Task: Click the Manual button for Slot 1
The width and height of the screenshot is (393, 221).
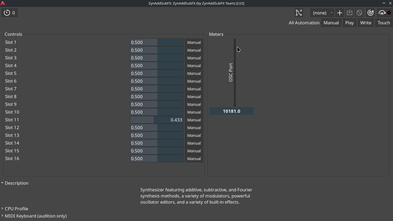Action: (194, 42)
